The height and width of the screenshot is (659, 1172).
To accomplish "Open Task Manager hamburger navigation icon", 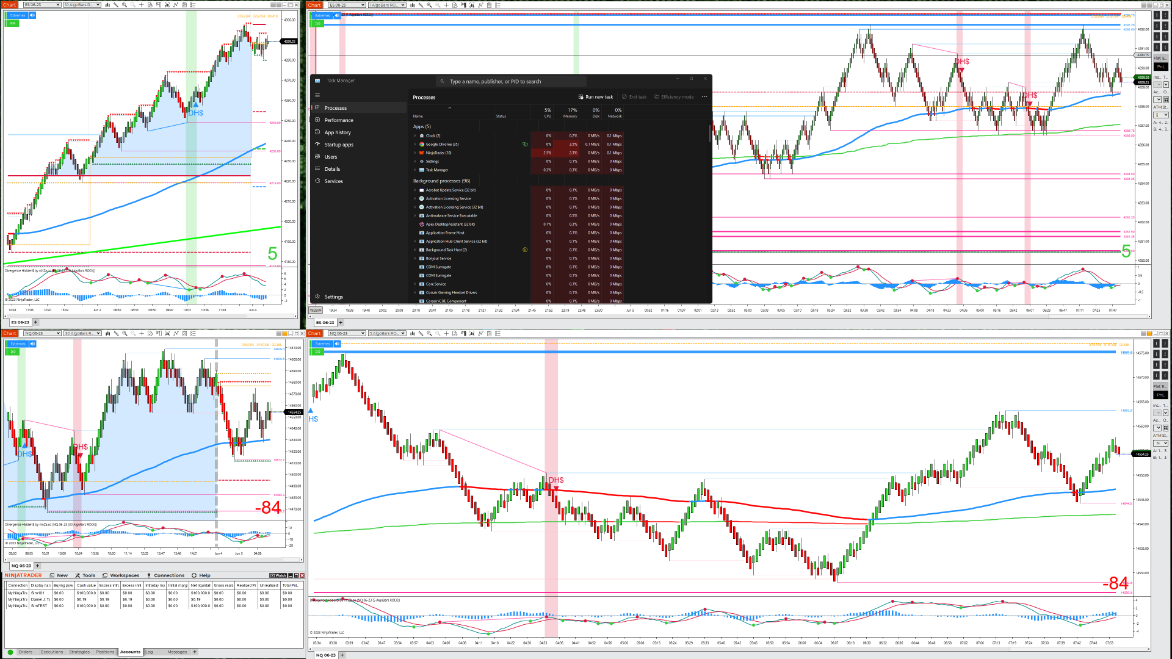I will 317,95.
